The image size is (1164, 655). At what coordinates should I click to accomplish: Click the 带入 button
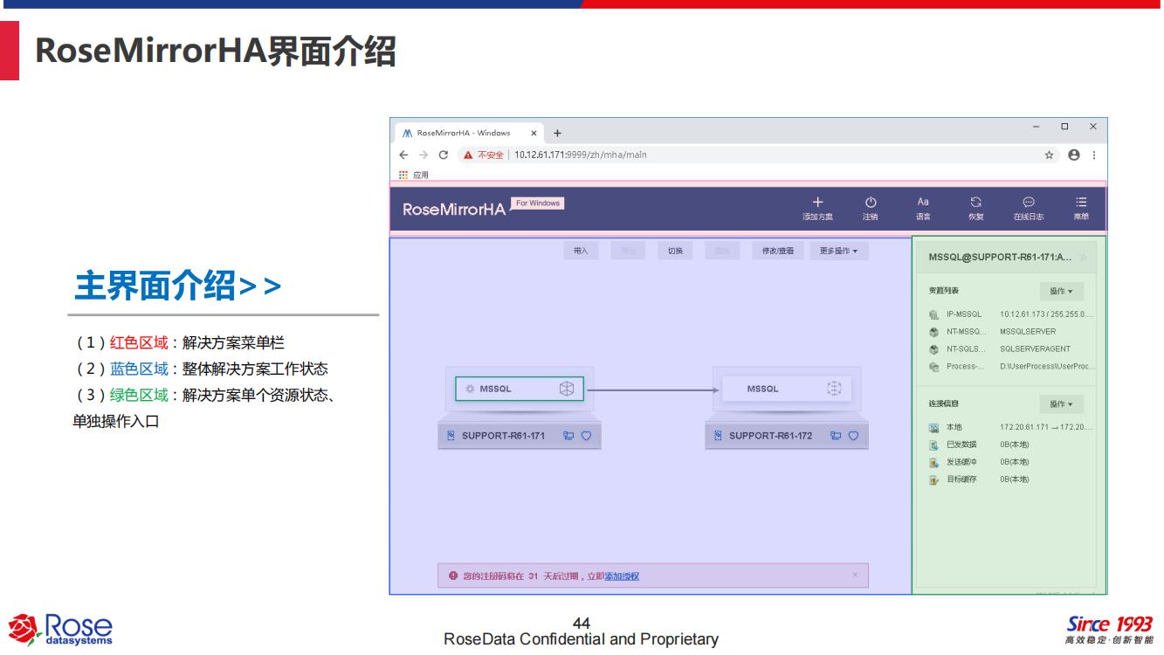click(x=581, y=252)
